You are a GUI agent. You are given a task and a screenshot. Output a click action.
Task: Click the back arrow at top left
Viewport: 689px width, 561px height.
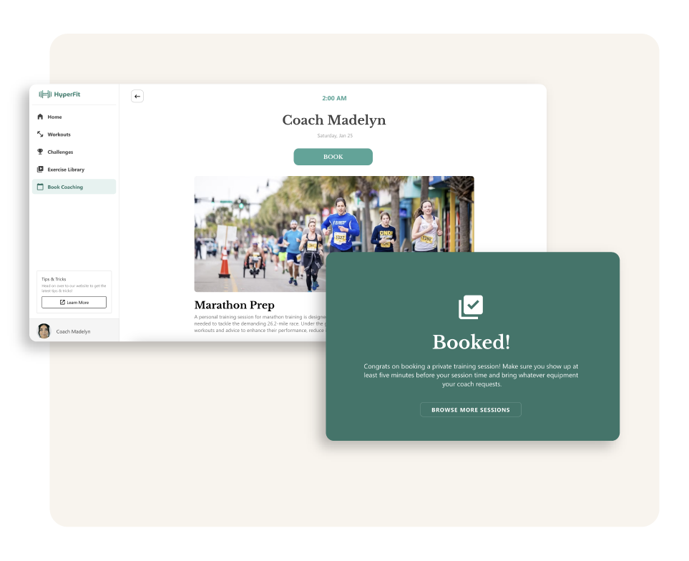click(137, 95)
